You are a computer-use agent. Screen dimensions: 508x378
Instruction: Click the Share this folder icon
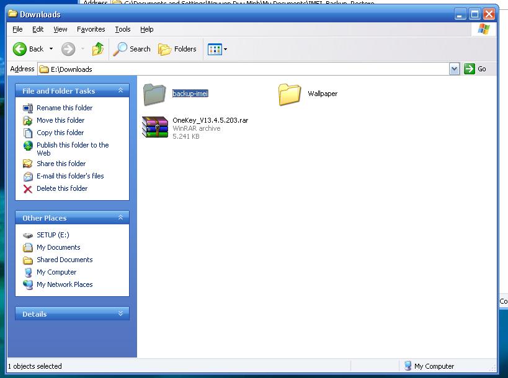pyautogui.click(x=28, y=164)
